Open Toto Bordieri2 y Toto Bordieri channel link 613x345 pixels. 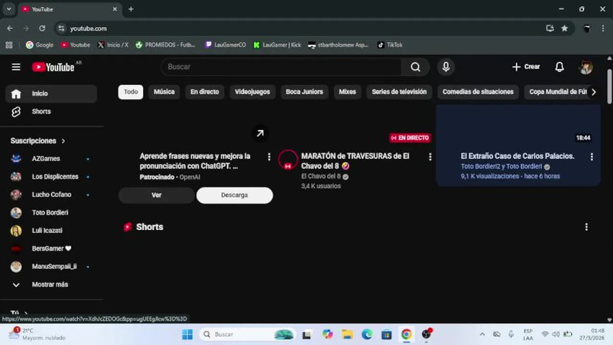tap(501, 167)
